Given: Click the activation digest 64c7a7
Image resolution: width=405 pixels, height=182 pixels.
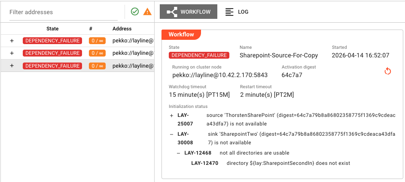Looking at the screenshot, I should tap(292, 75).
